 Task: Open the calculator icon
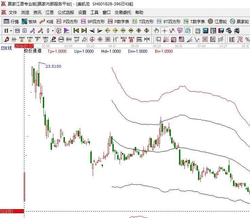pos(206,31)
